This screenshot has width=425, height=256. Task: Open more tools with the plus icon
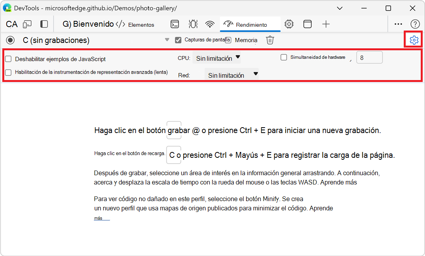tap(326, 24)
